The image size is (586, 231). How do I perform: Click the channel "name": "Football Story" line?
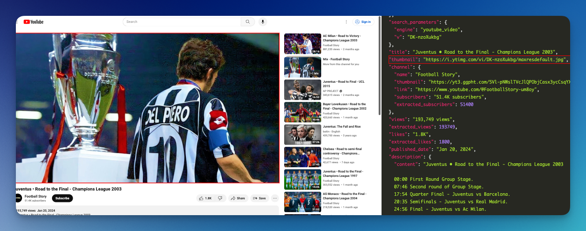pos(427,74)
